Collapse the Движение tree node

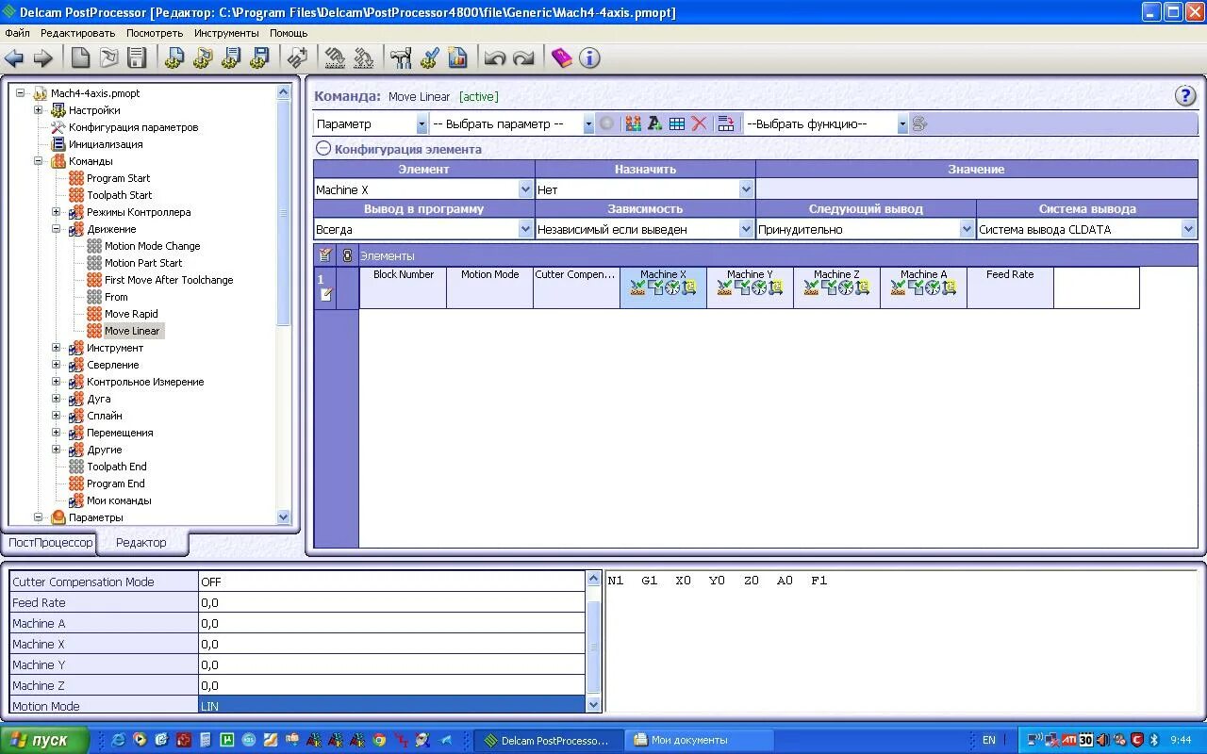tap(57, 229)
